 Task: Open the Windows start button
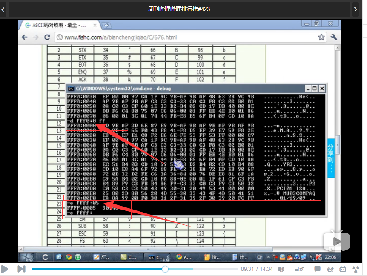tap(26, 257)
